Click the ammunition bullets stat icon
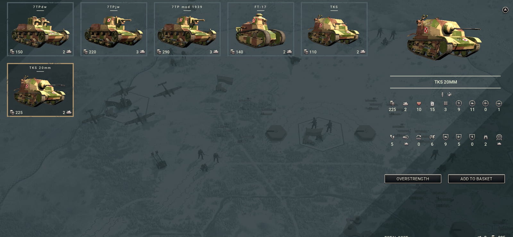This screenshot has width=513, height=237. [x=445, y=103]
